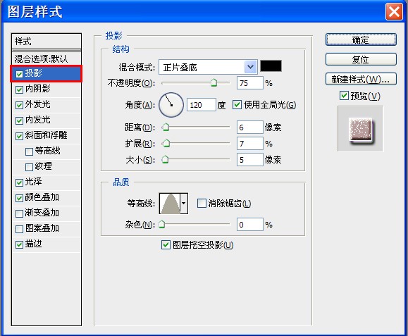Close the 图层样式 dialog window
Image resolution: width=408 pixels, height=336 pixels.
(x=394, y=11)
